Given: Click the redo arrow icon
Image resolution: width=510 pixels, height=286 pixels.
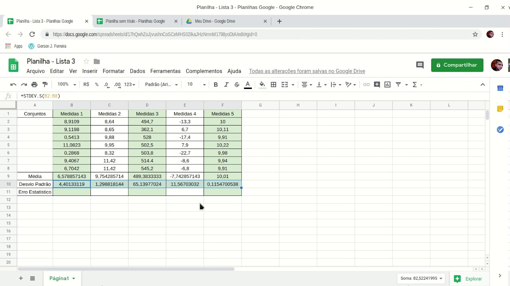Looking at the screenshot, I should 24,85.
